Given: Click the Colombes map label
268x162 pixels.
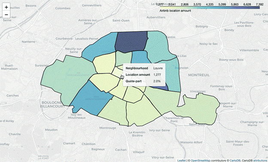Looking at the screenshot, I should point(63,8).
